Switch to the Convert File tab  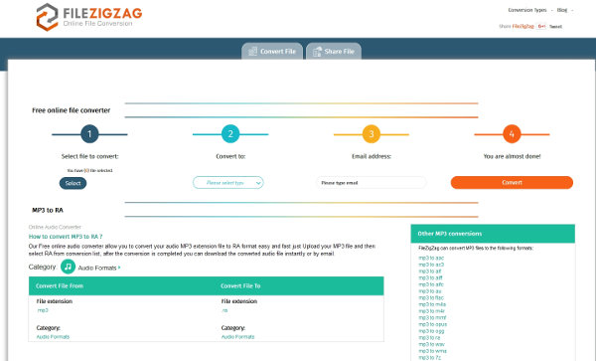[x=272, y=51]
